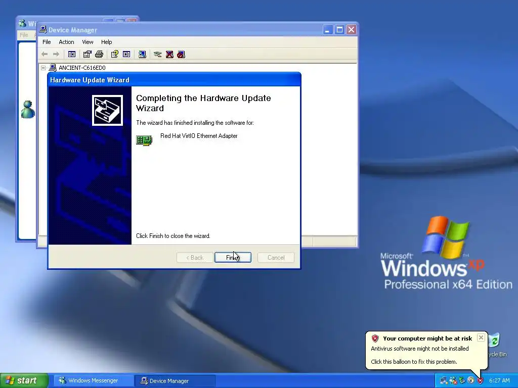
Task: Click the Safely Remove Hardware tray icon
Action: click(462, 380)
